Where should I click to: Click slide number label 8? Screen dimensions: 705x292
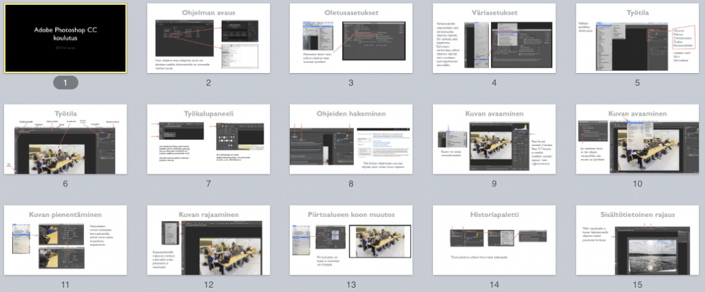tap(351, 184)
